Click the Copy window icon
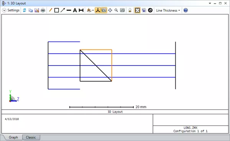Screen dimensions: 230x141 click(31, 10)
